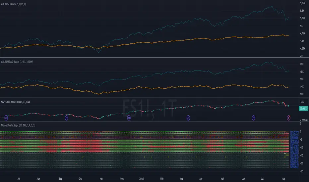Click the -10 value on Traffic Light scale
The height and width of the screenshot is (182, 309).
302,147
